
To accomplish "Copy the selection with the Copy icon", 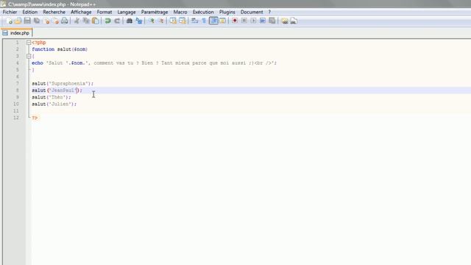I will click(86, 21).
